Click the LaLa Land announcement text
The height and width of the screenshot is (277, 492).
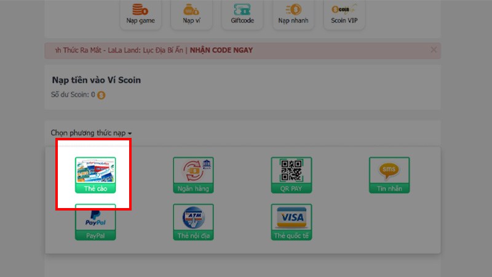click(119, 50)
